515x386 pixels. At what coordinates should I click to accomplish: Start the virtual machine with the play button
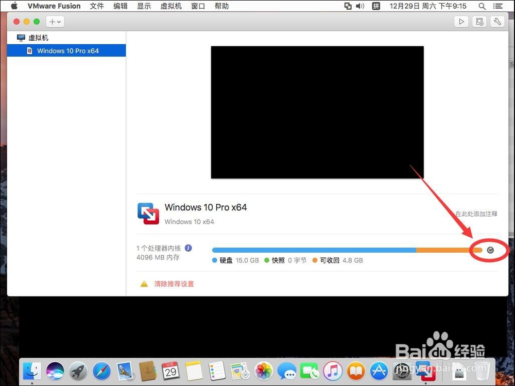coord(461,22)
